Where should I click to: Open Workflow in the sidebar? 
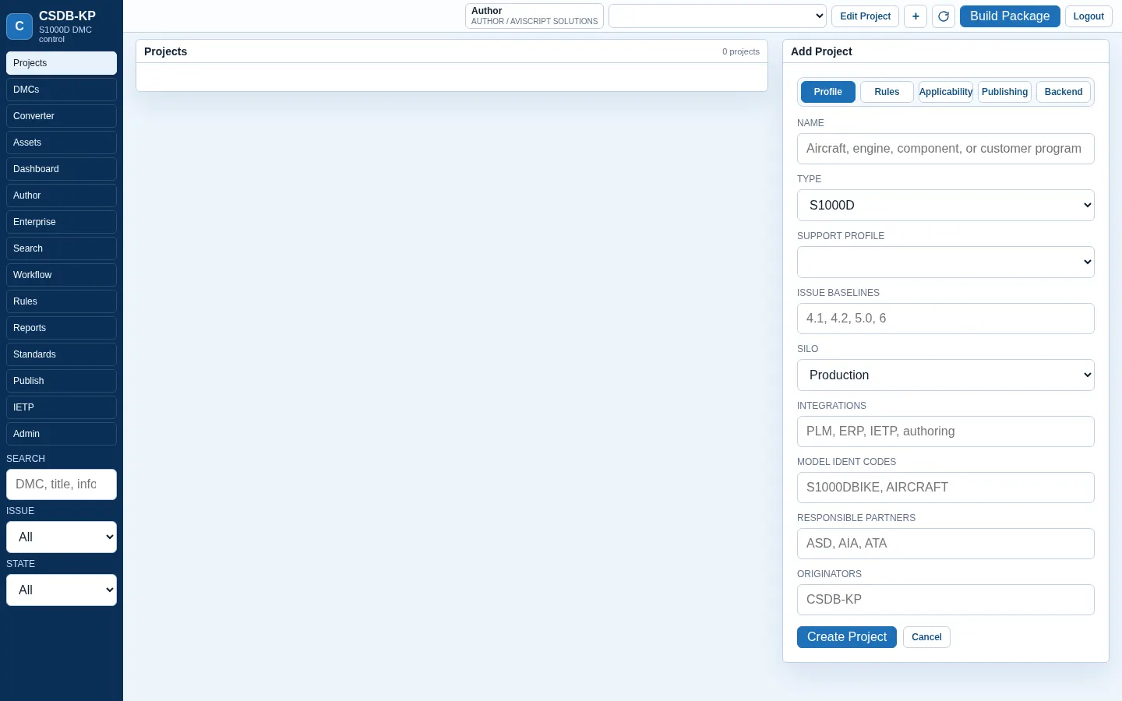[62, 275]
